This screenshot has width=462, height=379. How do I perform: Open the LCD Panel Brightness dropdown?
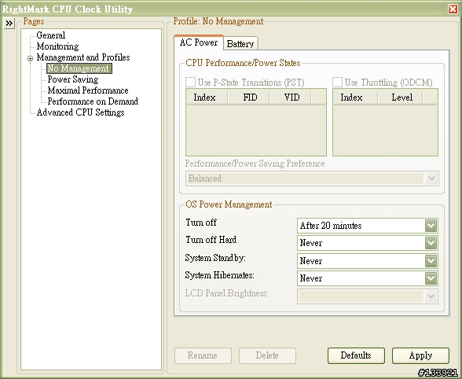click(x=368, y=296)
